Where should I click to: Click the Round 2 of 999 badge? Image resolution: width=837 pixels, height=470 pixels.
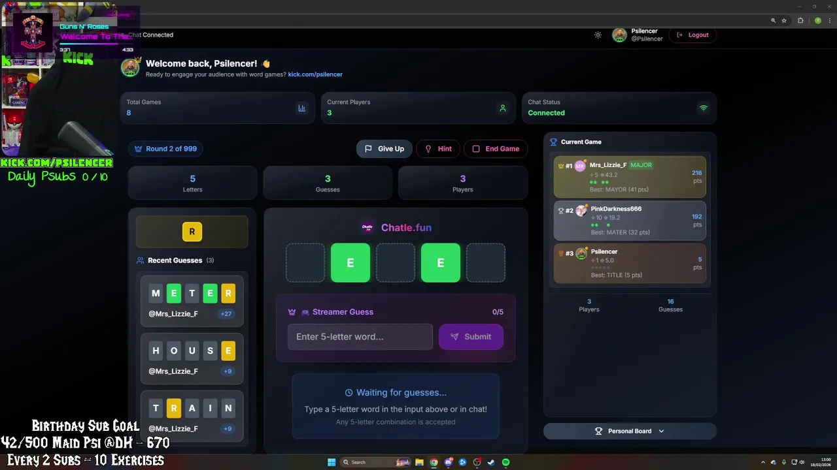pos(165,149)
